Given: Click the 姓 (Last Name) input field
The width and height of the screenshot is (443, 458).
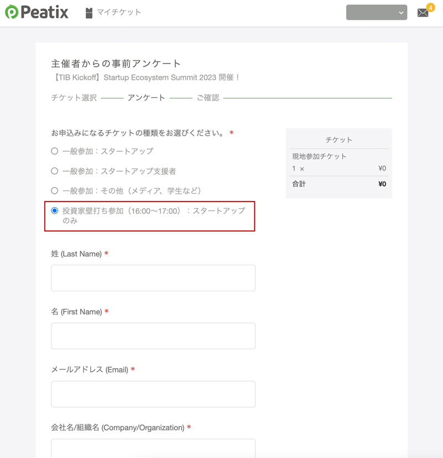Looking at the screenshot, I should [153, 278].
